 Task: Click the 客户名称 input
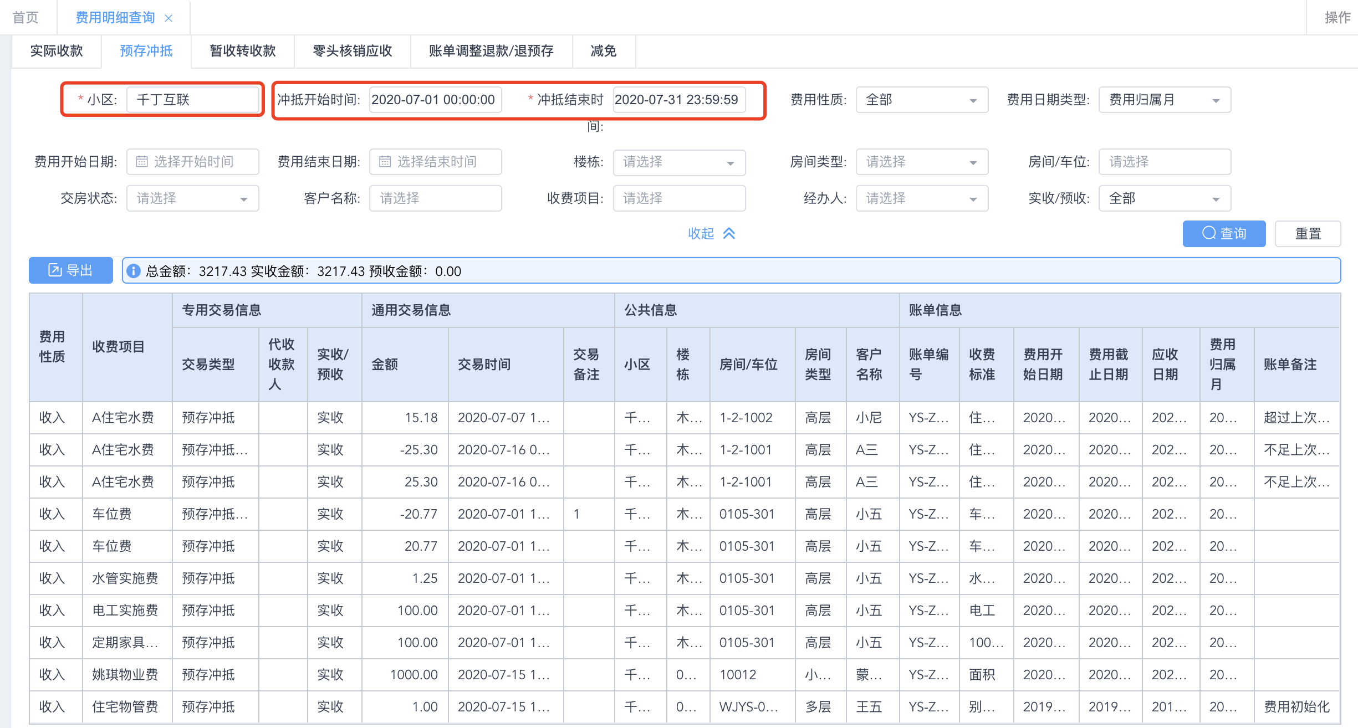tap(436, 198)
